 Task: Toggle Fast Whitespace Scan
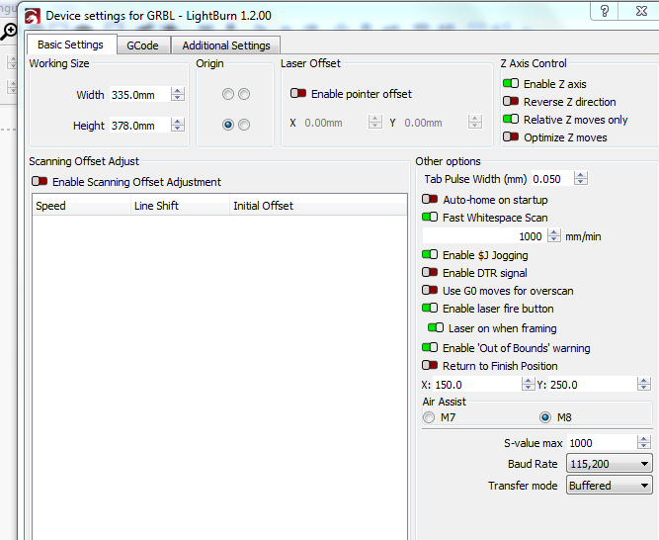430,217
